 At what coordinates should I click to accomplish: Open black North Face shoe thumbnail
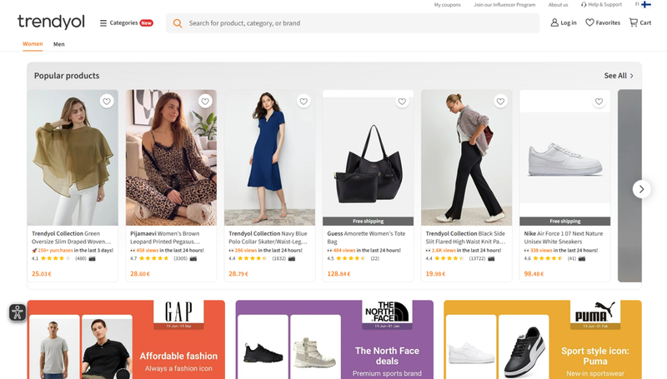[263, 347]
